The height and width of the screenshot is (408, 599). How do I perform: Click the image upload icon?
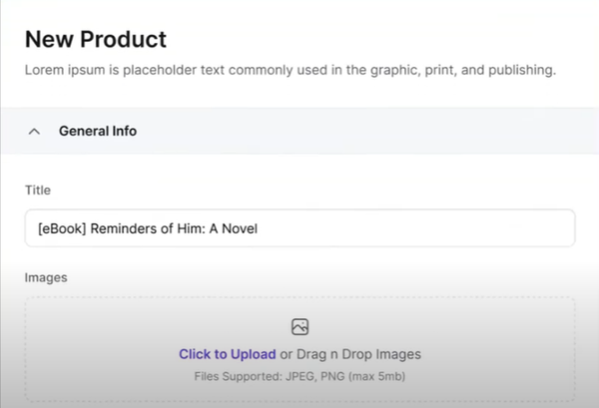coord(299,327)
